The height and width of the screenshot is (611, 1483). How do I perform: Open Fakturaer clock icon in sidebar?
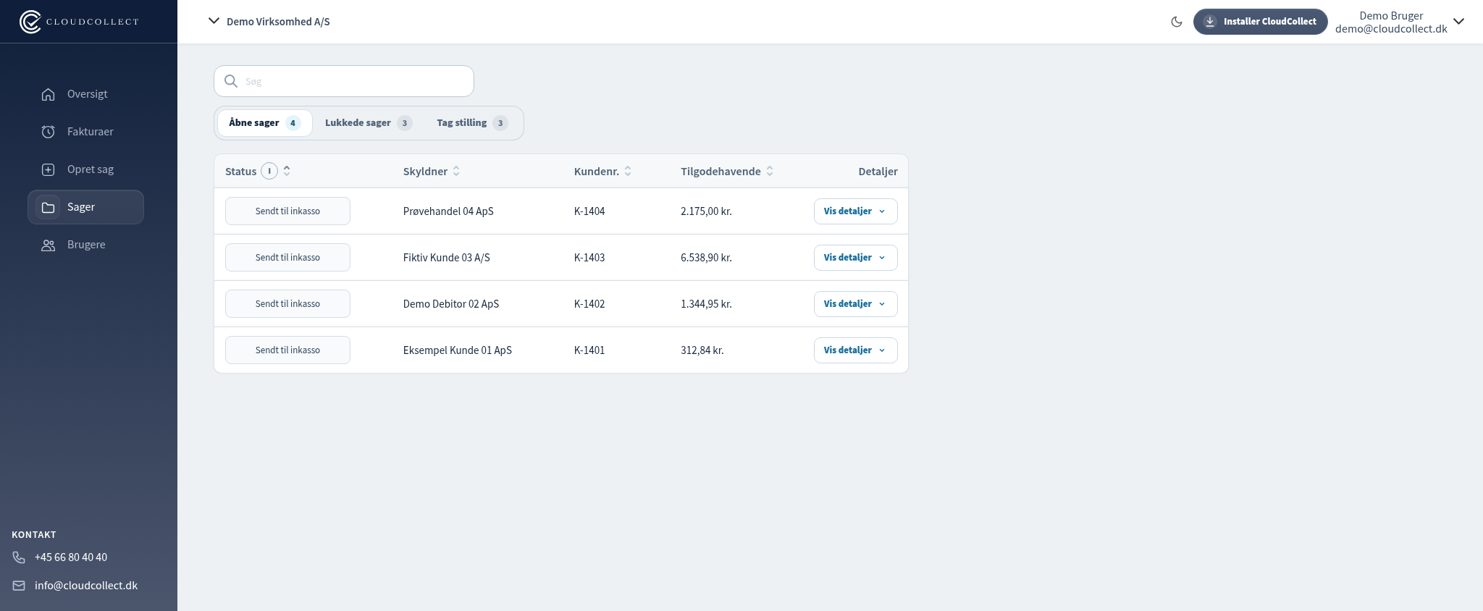point(49,132)
